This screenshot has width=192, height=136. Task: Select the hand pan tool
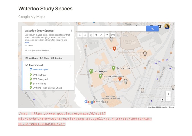click(91, 35)
